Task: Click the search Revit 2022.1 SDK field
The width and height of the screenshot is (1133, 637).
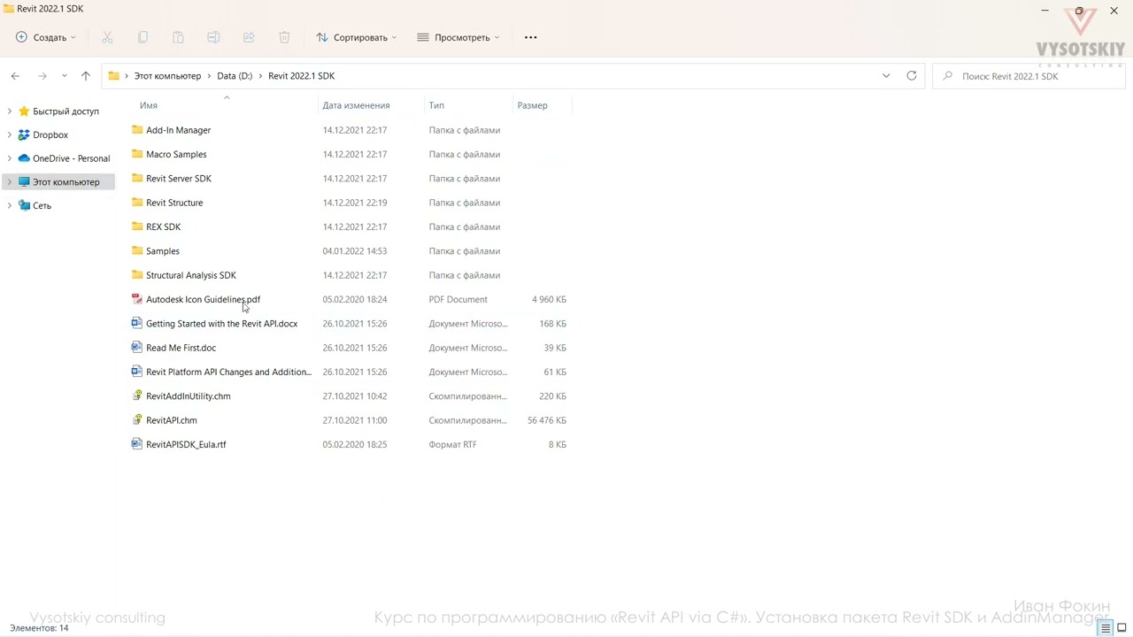Action: click(x=1029, y=76)
